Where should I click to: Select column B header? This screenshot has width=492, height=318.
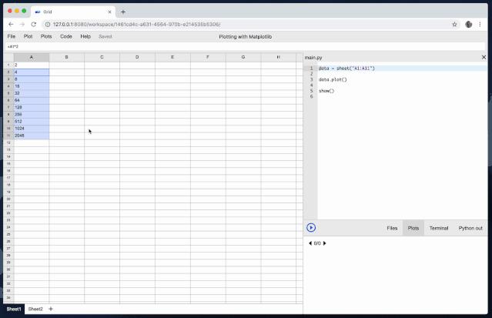(66, 57)
